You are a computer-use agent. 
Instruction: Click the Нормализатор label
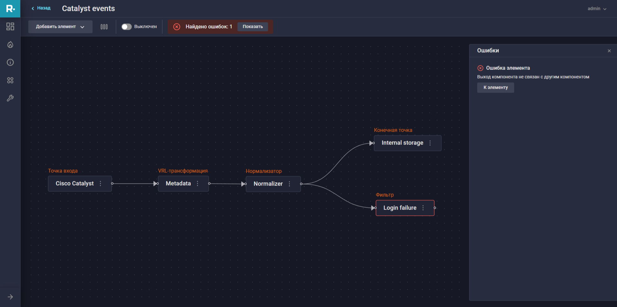264,171
